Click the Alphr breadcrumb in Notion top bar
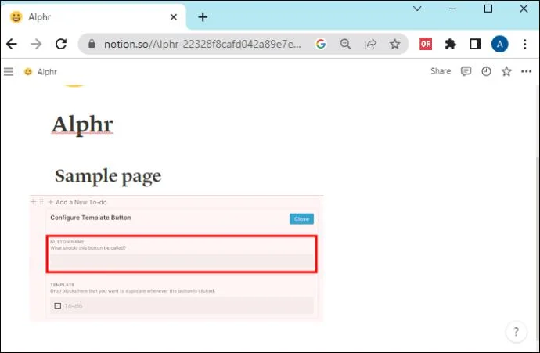Screen dimensions: 540x353 40,72
